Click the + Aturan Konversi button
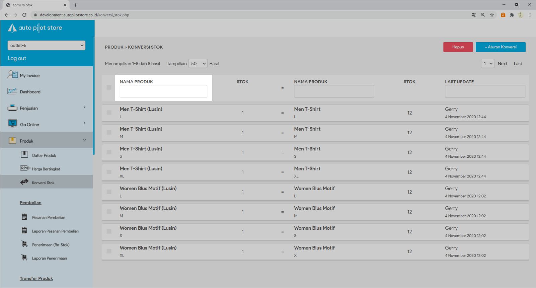This screenshot has height=288, width=536. [500, 47]
